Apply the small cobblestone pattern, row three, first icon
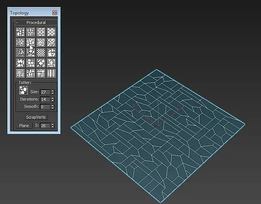 (20, 53)
